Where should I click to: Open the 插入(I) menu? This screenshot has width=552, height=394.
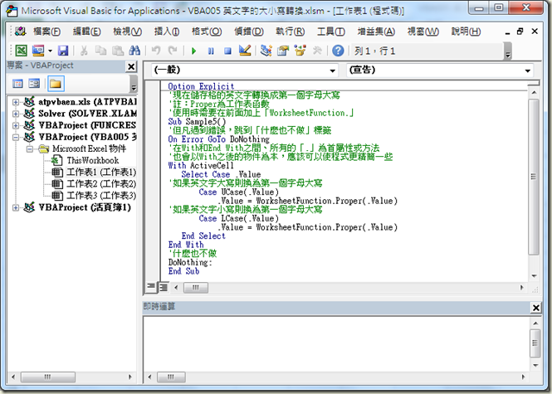click(x=167, y=32)
